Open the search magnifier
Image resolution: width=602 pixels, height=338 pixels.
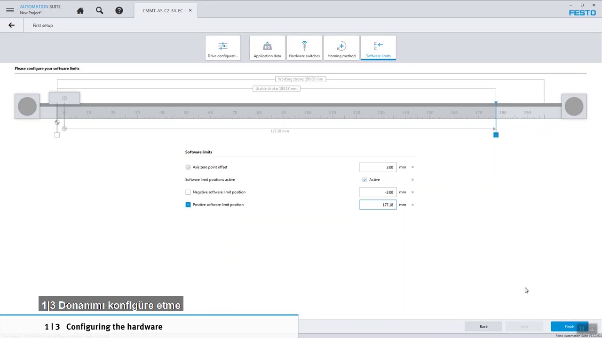tap(100, 10)
